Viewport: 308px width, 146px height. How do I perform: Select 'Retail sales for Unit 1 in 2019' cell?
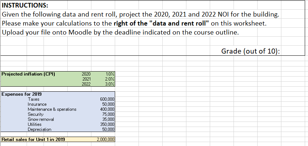(x=33, y=140)
